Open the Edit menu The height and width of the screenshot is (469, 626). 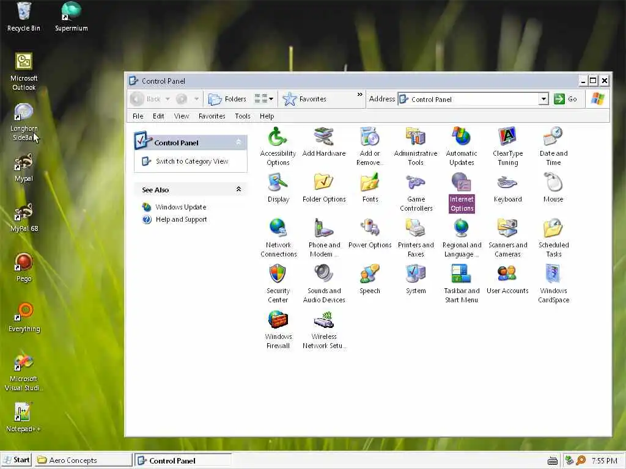(158, 116)
